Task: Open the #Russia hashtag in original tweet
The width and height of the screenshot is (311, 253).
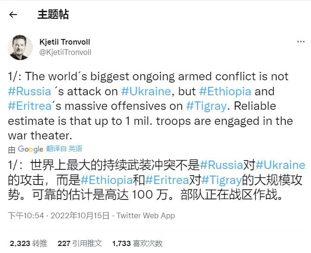Action: [x=30, y=92]
